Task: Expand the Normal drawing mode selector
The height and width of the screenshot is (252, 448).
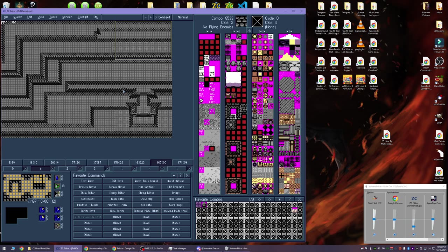Action: pyautogui.click(x=182, y=17)
